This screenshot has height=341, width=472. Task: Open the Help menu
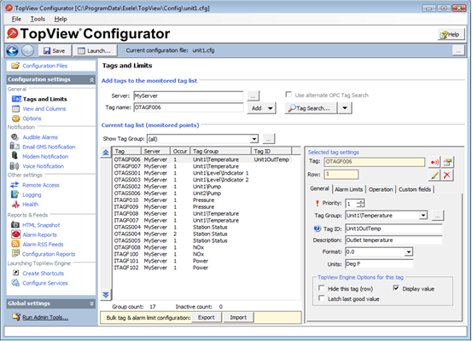coord(61,19)
